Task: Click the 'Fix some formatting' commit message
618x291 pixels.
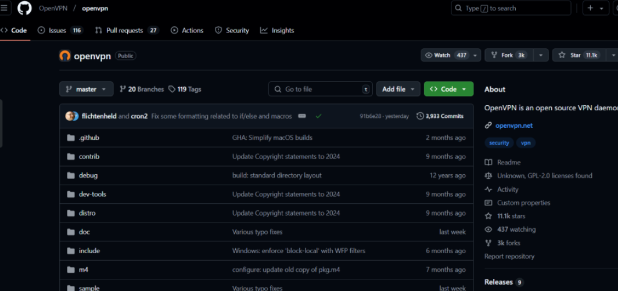Action: coord(221,116)
